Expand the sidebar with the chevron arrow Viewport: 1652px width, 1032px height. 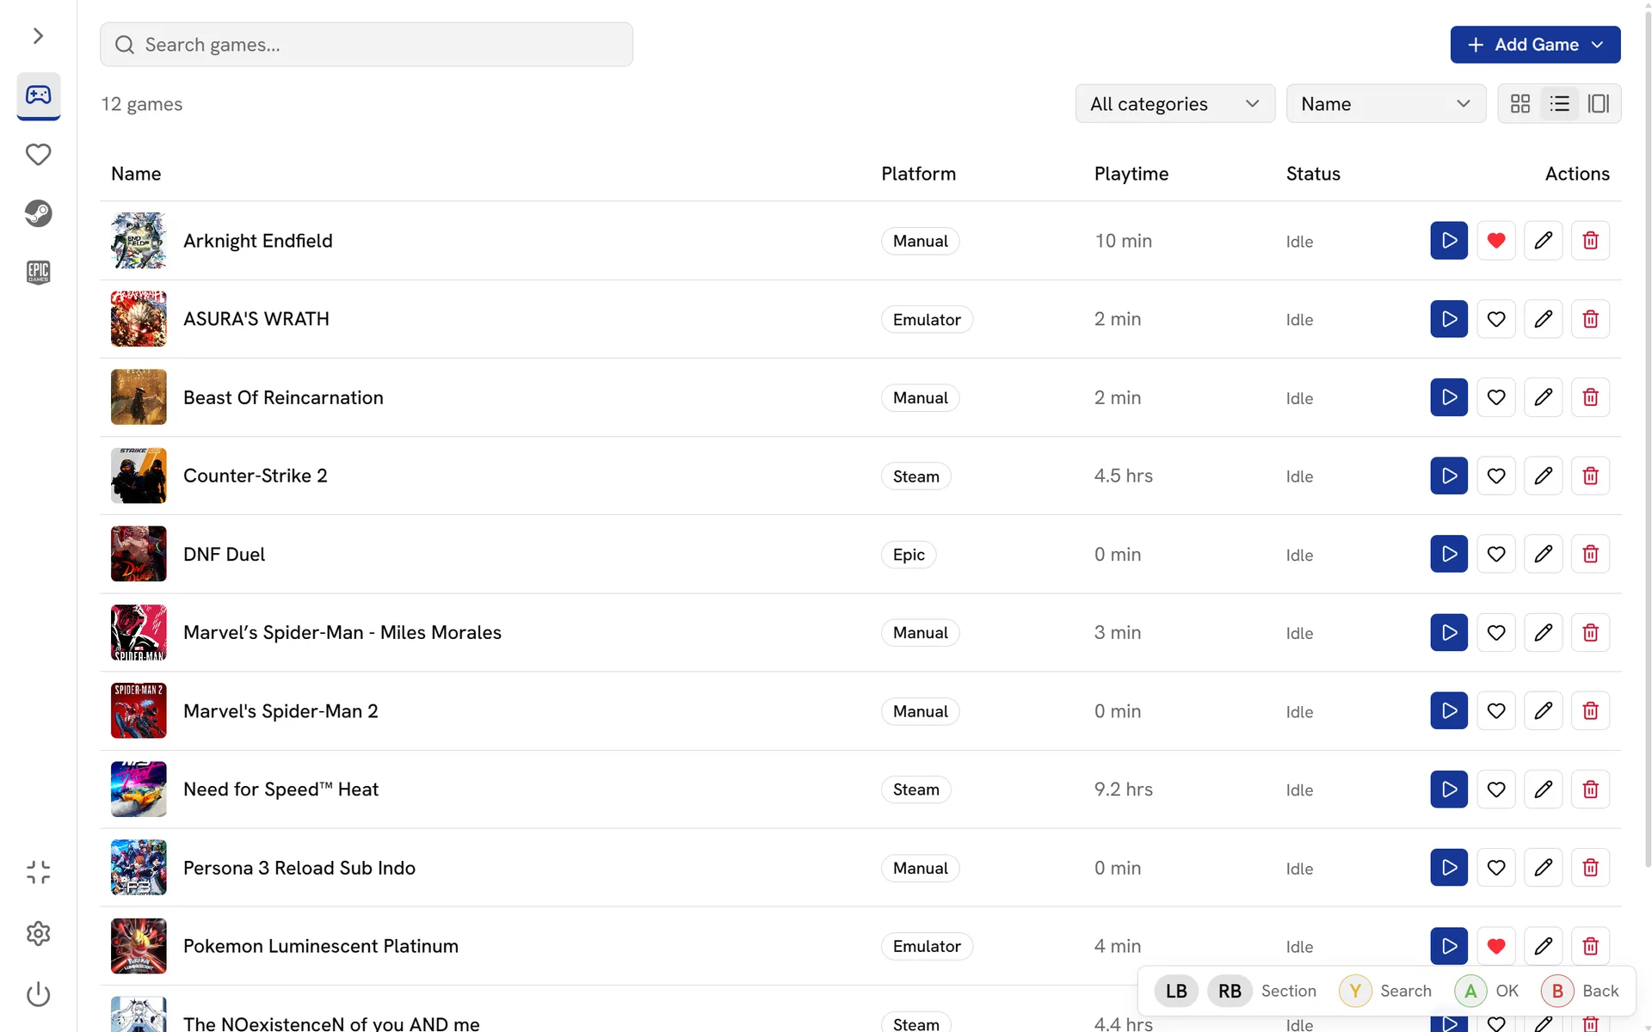pyautogui.click(x=38, y=36)
